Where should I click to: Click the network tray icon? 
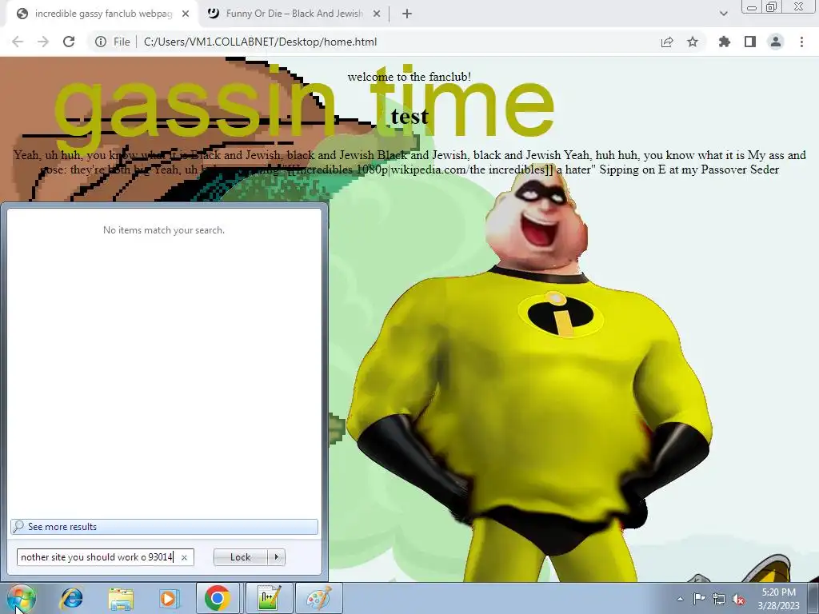click(x=719, y=599)
